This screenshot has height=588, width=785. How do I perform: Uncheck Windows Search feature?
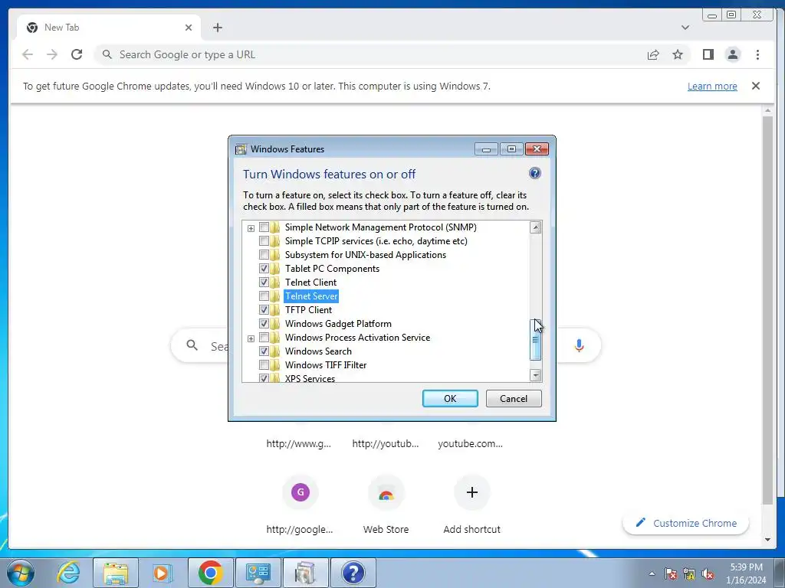click(x=264, y=351)
